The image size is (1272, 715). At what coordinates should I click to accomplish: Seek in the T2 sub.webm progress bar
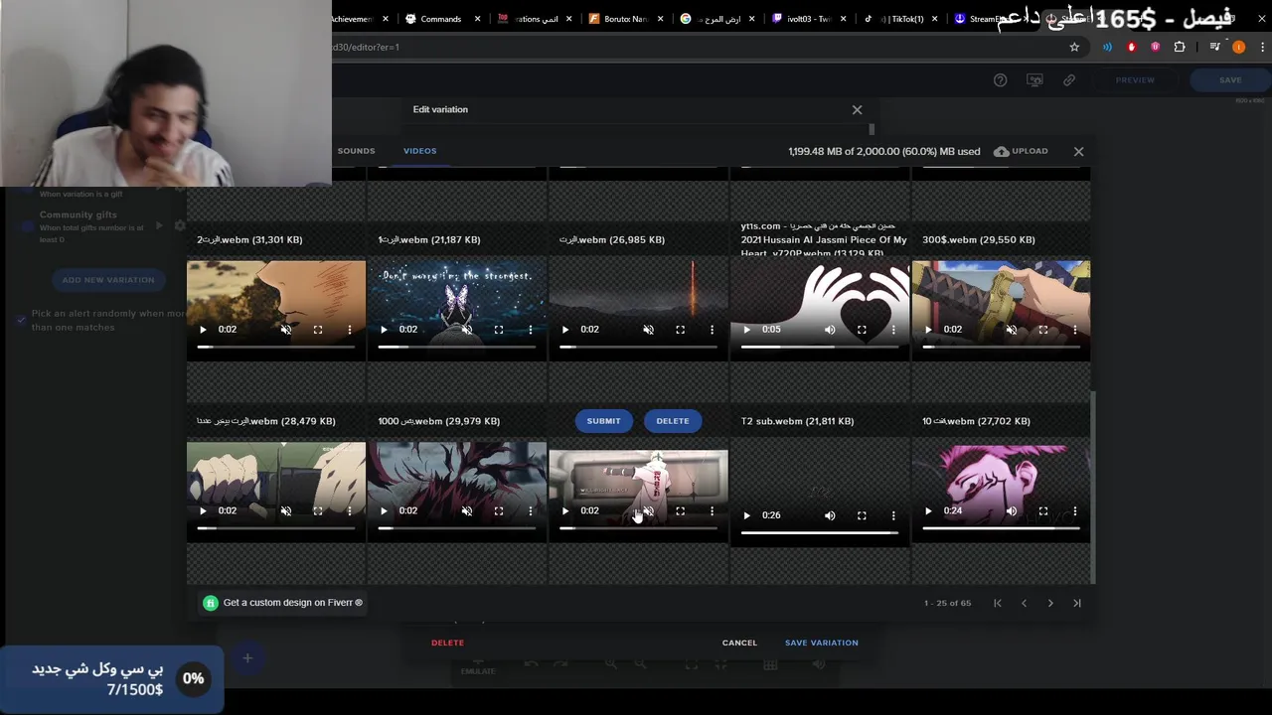[x=820, y=533]
